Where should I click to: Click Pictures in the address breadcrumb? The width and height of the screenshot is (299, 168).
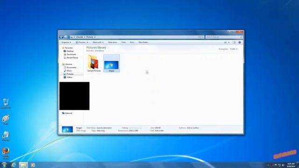click(90, 37)
